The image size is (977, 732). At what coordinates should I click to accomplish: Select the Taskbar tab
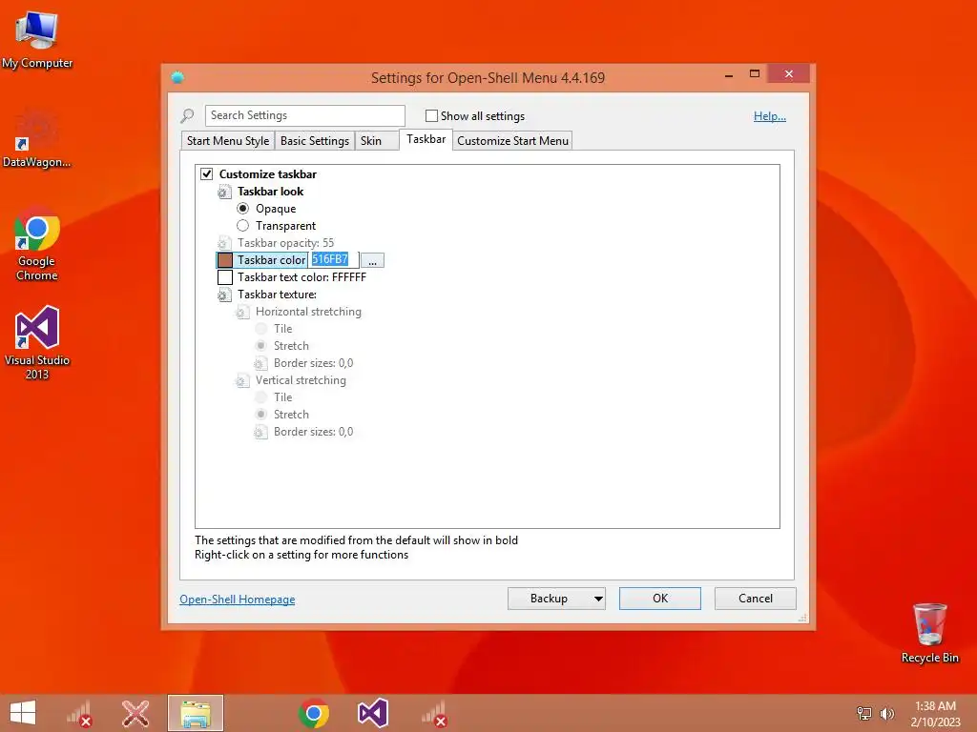pyautogui.click(x=426, y=139)
